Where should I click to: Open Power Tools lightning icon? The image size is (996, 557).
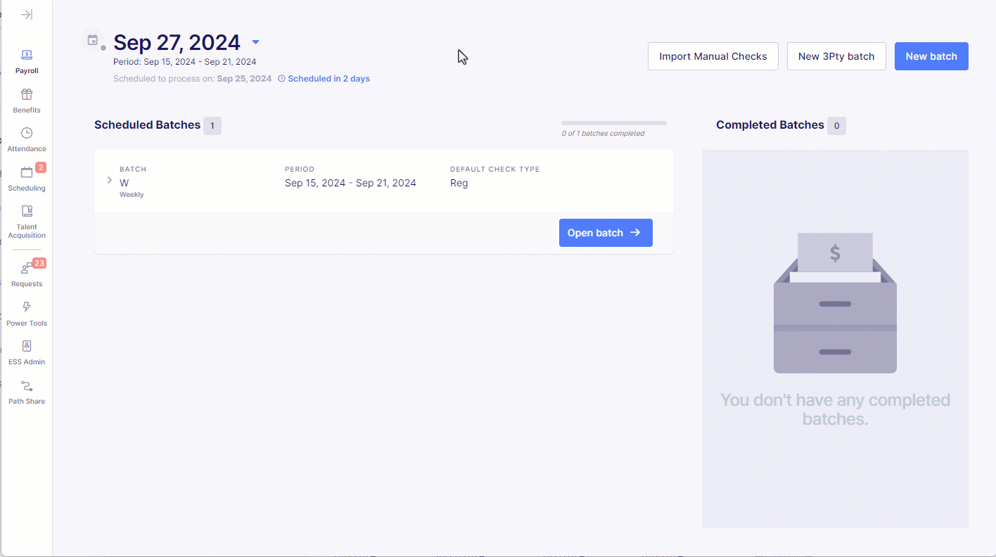(x=27, y=307)
